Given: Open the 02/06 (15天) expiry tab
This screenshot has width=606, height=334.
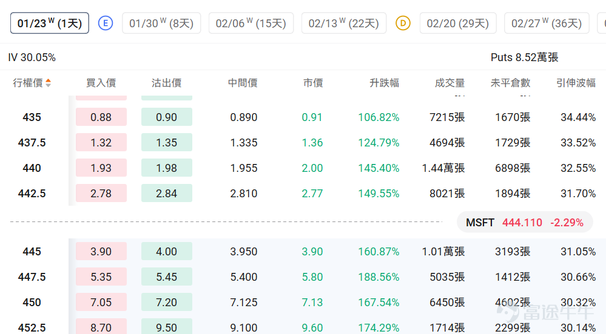Looking at the screenshot, I should 251,23.
